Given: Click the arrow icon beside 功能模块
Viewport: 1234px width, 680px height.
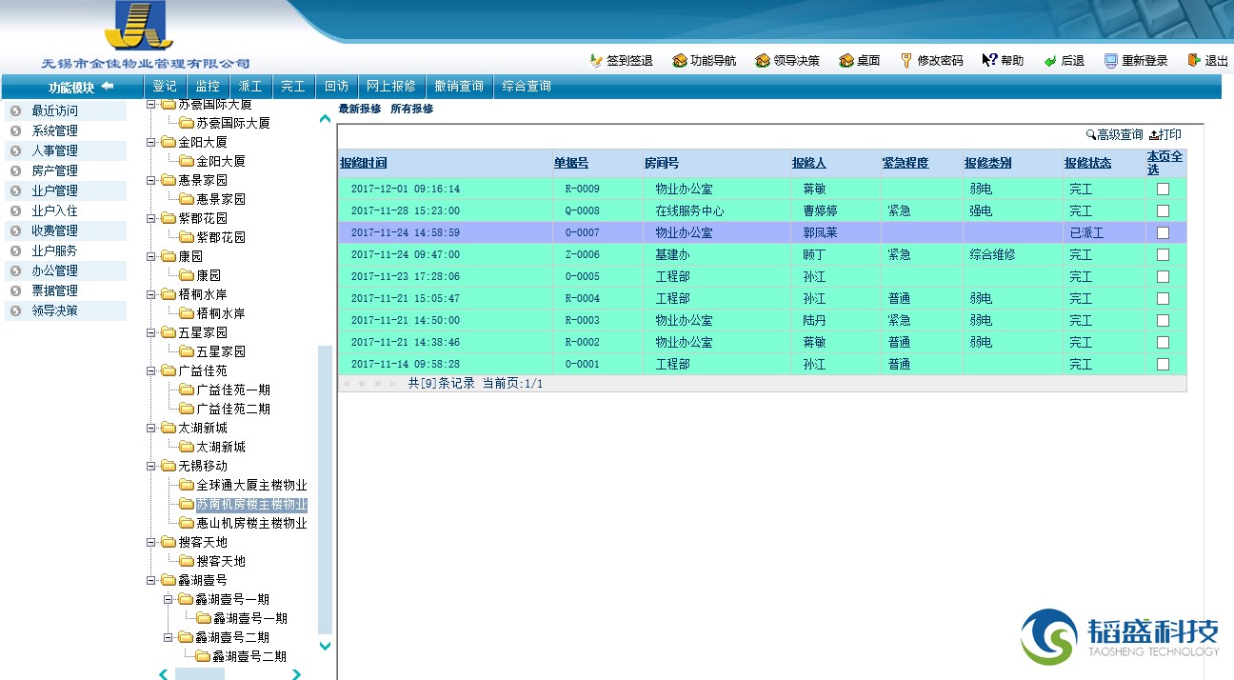Looking at the screenshot, I should 108,87.
